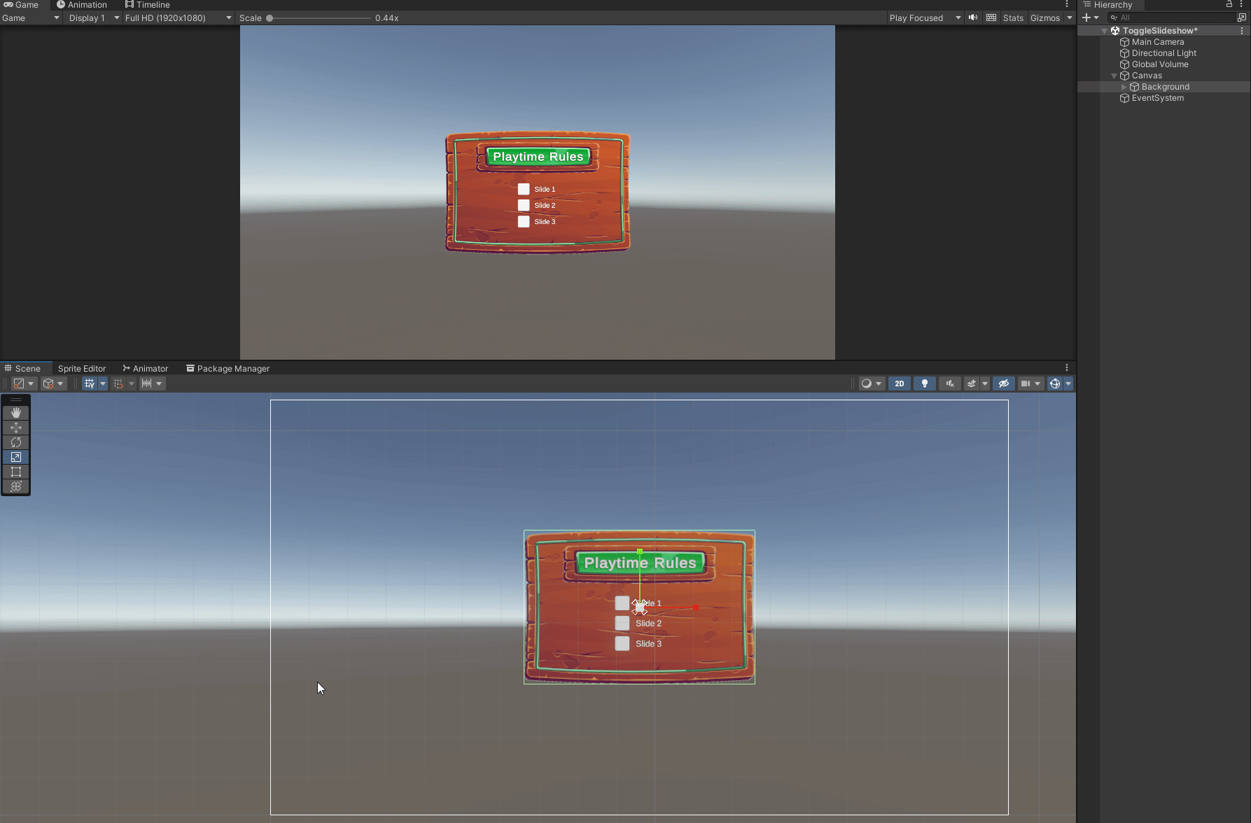Switch to the Timeline tab
1251x823 pixels.
click(148, 5)
